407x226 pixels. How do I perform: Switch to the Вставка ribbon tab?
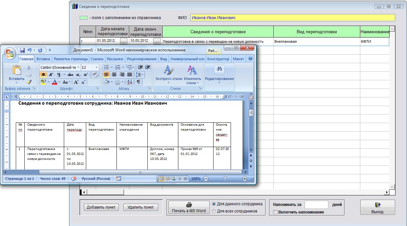[43, 59]
